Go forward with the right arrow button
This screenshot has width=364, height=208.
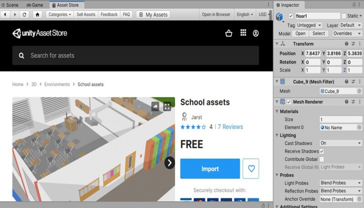[15, 15]
